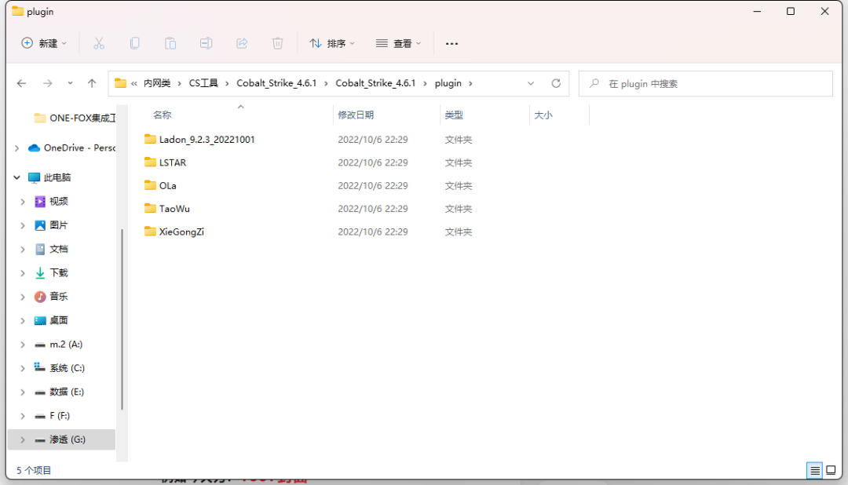Viewport: 848px width, 485px height.
Task: Switch to large icons view in status bar
Action: click(x=832, y=470)
